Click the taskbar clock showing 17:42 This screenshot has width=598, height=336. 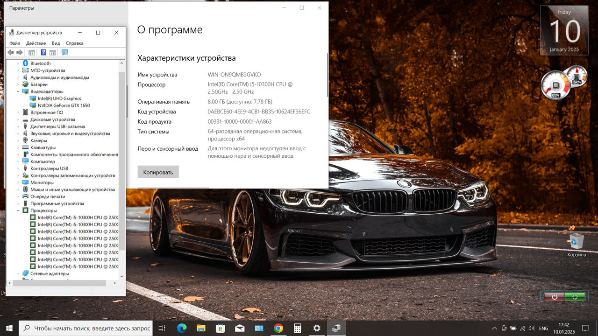pyautogui.click(x=564, y=328)
